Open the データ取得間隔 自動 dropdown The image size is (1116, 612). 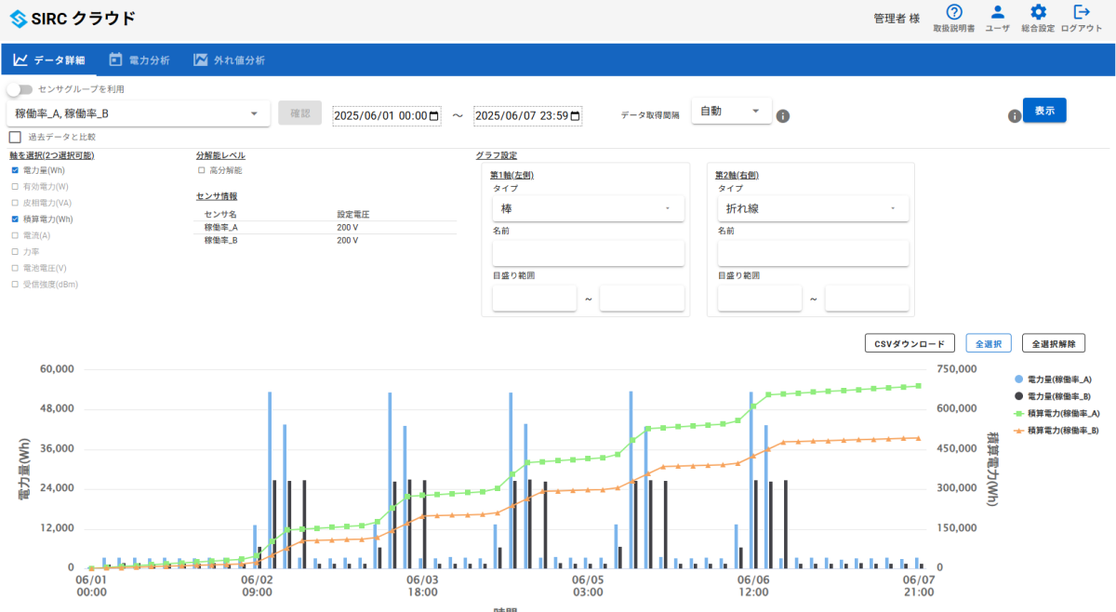[x=731, y=112]
